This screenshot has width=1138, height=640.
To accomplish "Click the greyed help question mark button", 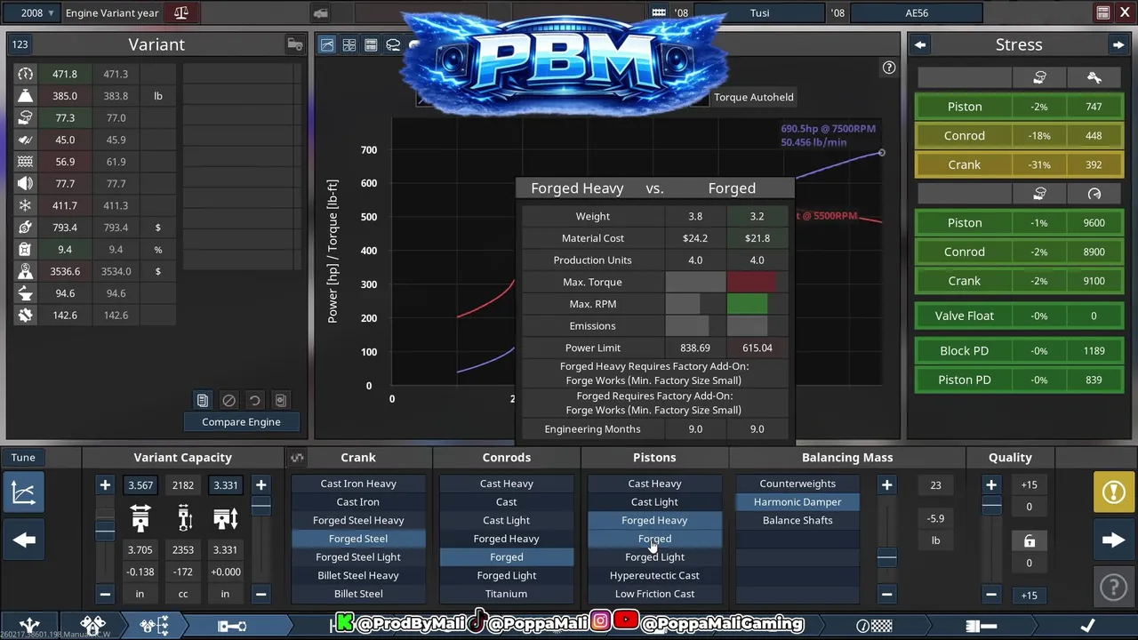I will (x=1113, y=587).
